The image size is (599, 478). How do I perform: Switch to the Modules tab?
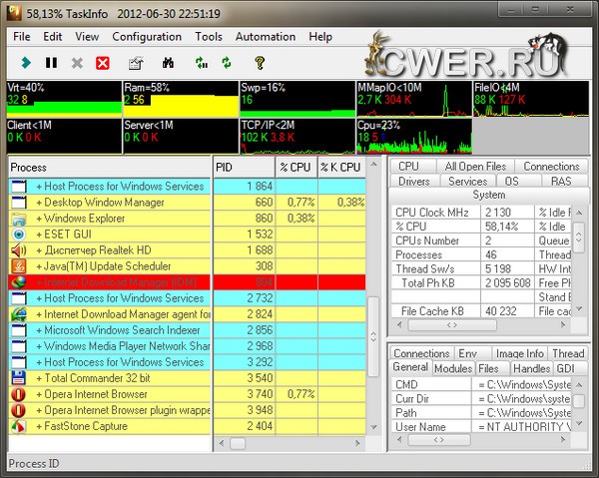coord(452,368)
